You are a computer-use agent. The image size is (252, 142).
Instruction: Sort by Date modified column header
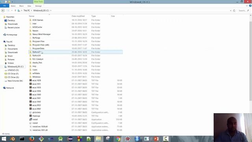[78, 16]
